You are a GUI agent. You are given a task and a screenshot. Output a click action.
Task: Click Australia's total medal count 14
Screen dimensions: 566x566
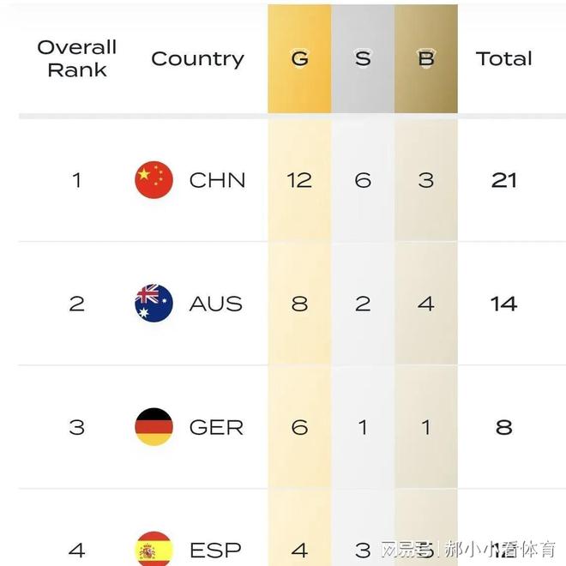[x=504, y=304]
